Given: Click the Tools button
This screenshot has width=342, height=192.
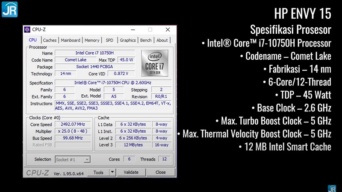Looking at the screenshot, I should coord(98,172).
